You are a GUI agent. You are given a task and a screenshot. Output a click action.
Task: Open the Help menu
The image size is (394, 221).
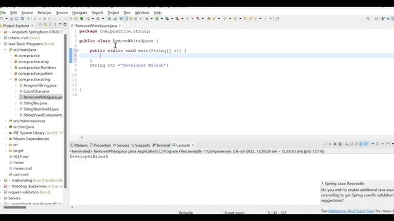[158, 12]
